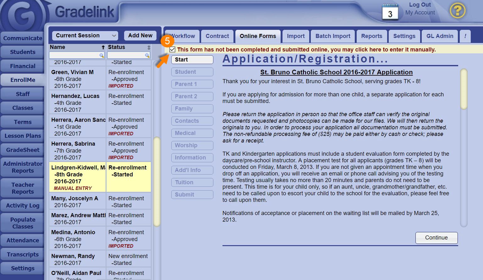Open the Settings tab in EnrollMe
This screenshot has height=280, width=483.
pos(404,36)
